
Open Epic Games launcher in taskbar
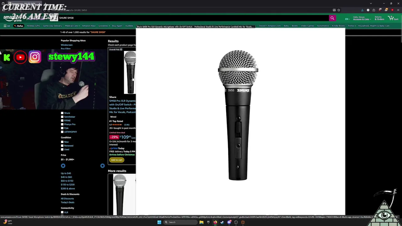point(208,222)
